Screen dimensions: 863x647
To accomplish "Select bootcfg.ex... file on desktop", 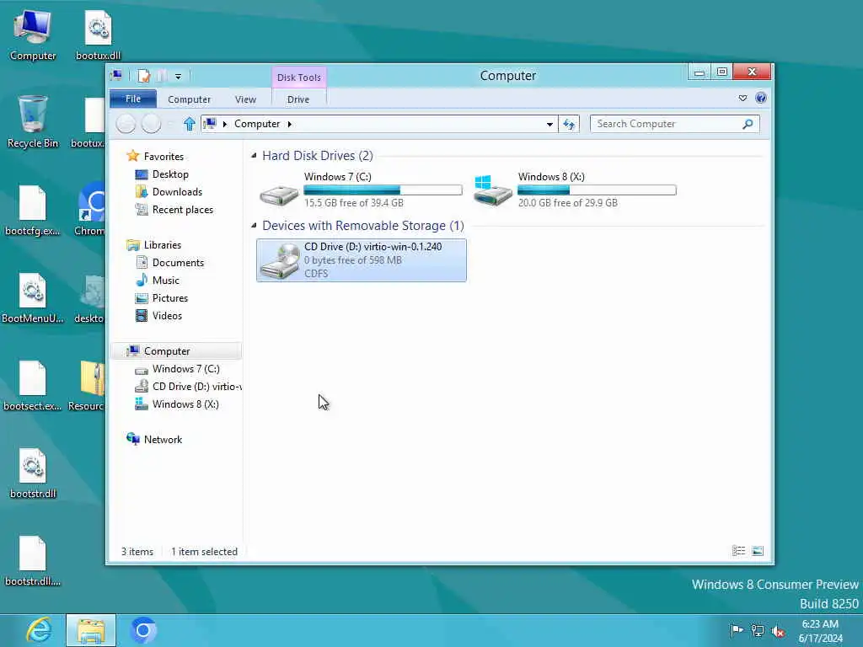I will (x=33, y=211).
